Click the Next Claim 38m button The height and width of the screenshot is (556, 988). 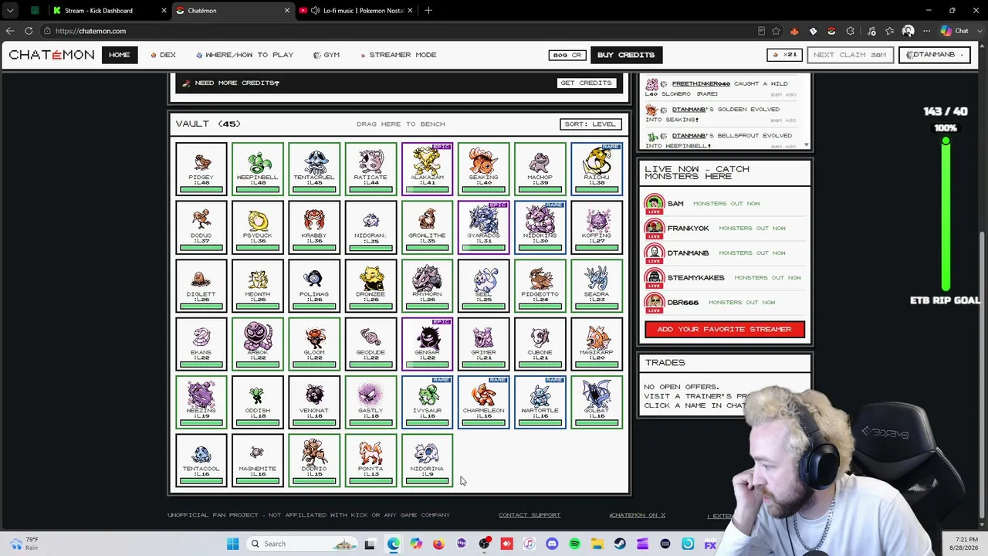[850, 55]
